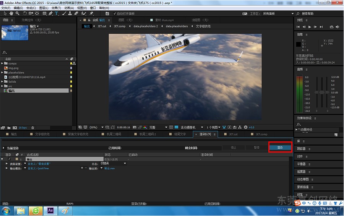The width and height of the screenshot is (344, 216).
Task: Click the delete trash icon in Project panel
Action: click(33, 128)
